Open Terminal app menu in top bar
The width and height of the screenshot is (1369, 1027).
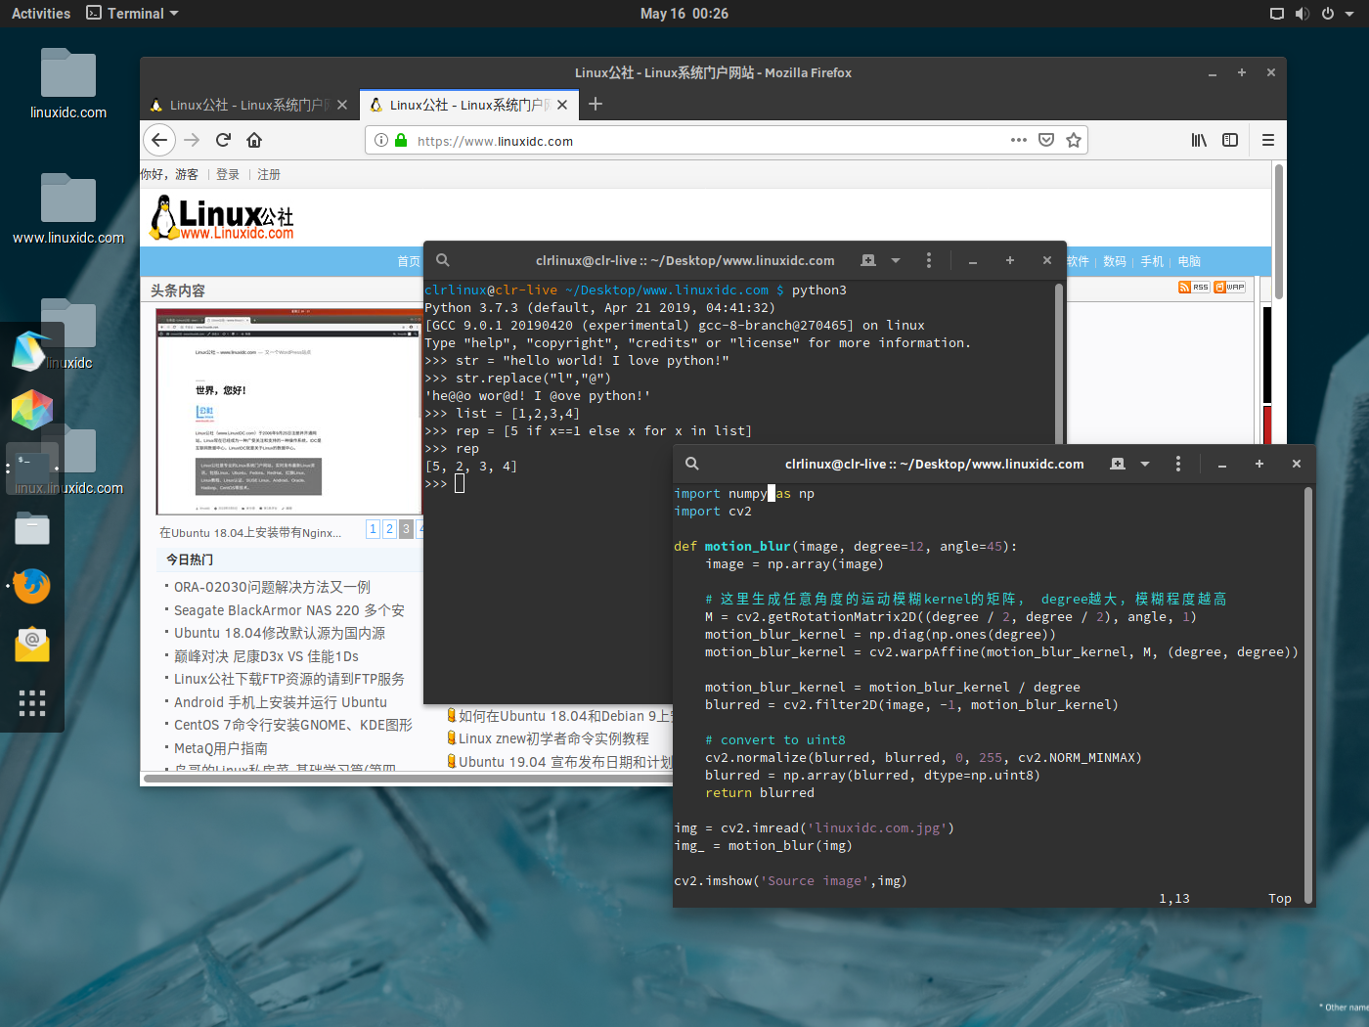tap(133, 14)
